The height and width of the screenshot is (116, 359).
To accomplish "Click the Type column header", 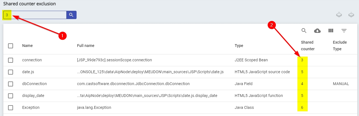I will (239, 46).
